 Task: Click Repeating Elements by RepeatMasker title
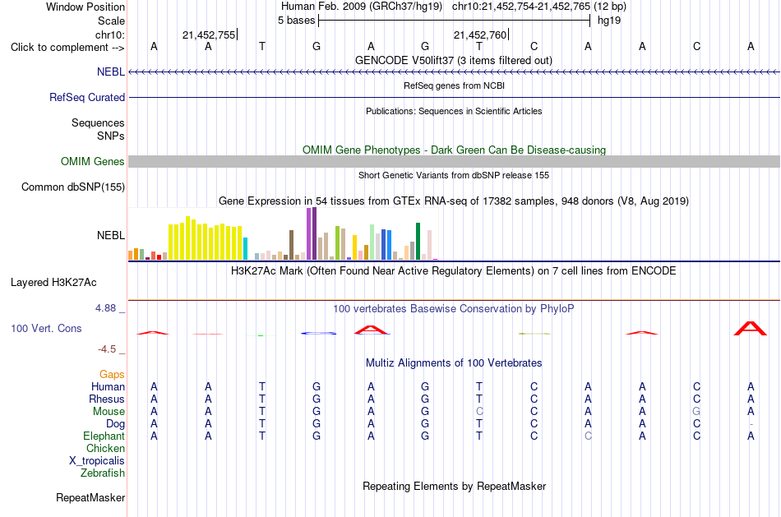point(454,486)
